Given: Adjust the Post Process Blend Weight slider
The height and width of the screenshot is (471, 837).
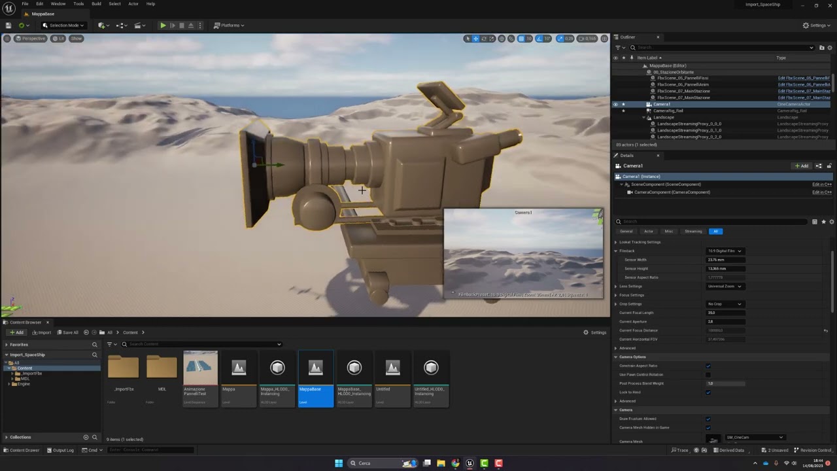Looking at the screenshot, I should click(725, 383).
